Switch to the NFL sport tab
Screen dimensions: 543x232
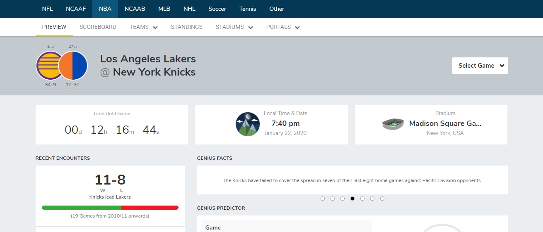click(47, 9)
